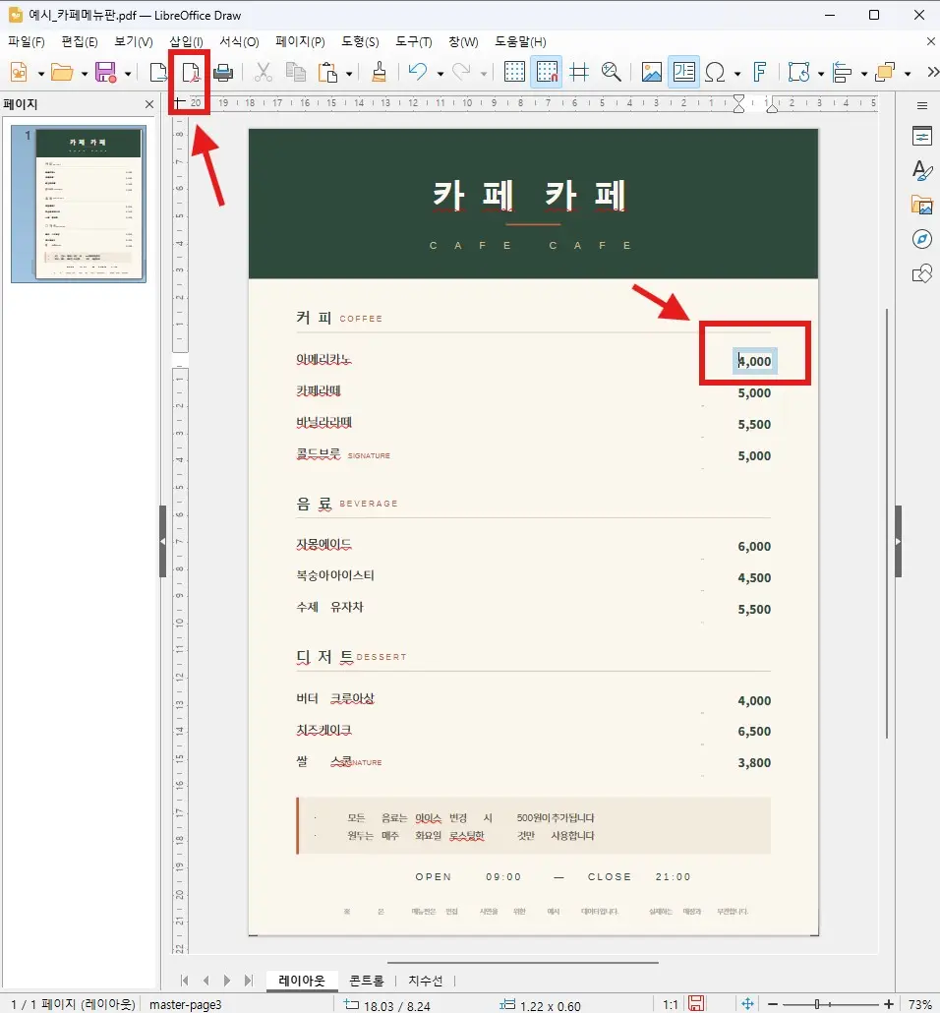Click the zoom in plus button
The image size is (940, 1013).
click(889, 1004)
